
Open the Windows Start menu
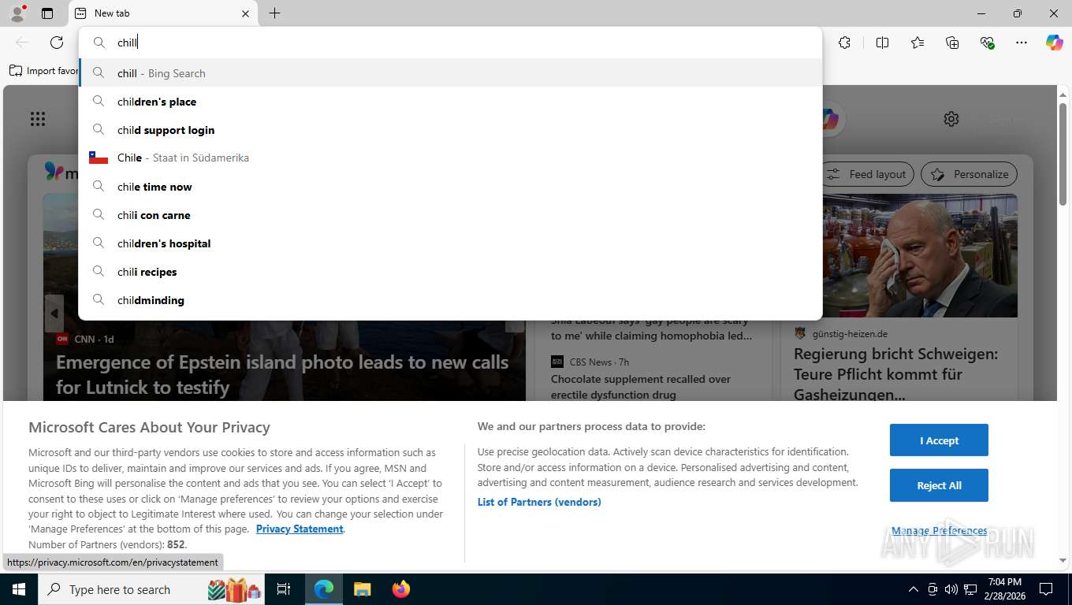(x=18, y=589)
